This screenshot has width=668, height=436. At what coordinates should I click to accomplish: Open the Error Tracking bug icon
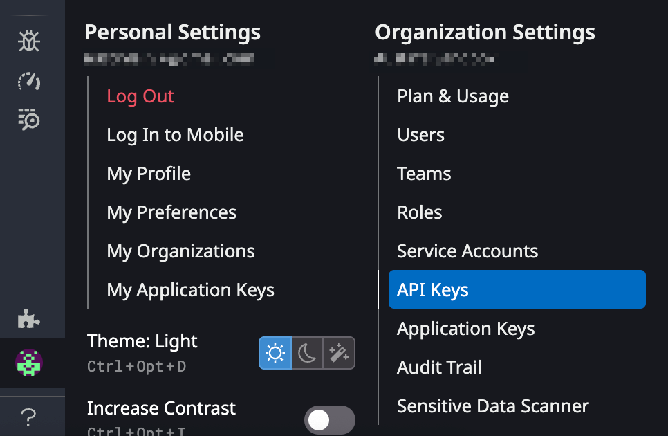(28, 41)
